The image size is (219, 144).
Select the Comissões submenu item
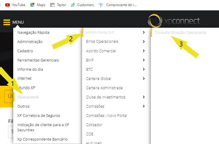pos(95,106)
